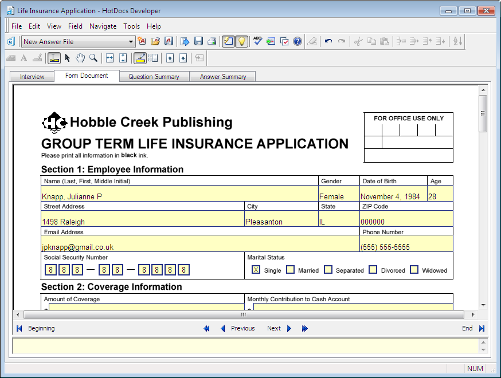Toggle the yellow pencil Show Fields icon
The image size is (501, 378).
click(140, 58)
